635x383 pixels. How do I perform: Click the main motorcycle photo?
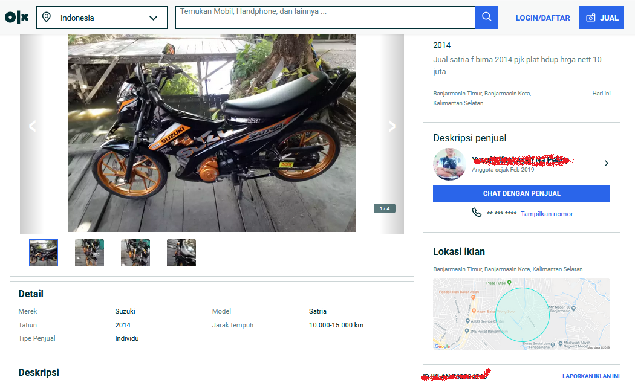212,133
